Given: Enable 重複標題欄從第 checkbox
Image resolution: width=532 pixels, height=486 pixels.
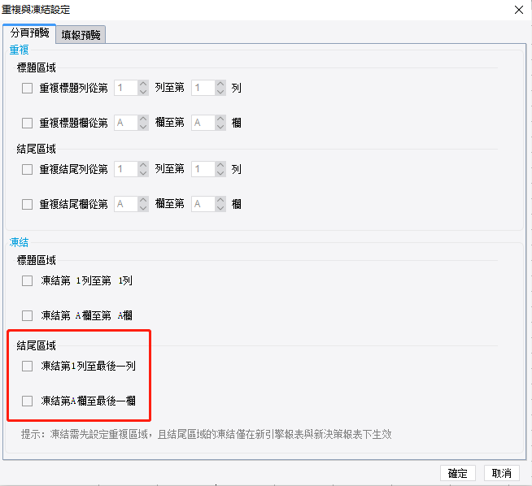Looking at the screenshot, I should pyautogui.click(x=27, y=123).
